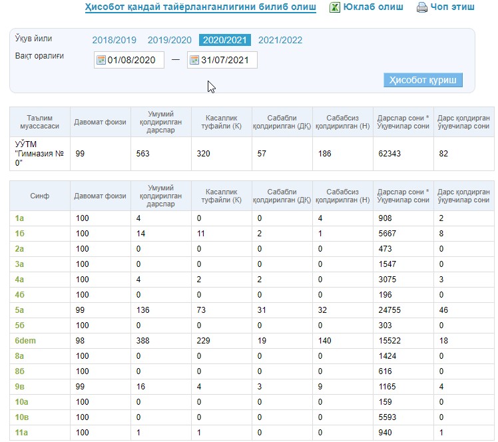Image resolution: width=498 pixels, height=442 pixels.
Task: Click the printer icon
Action: (421, 8)
